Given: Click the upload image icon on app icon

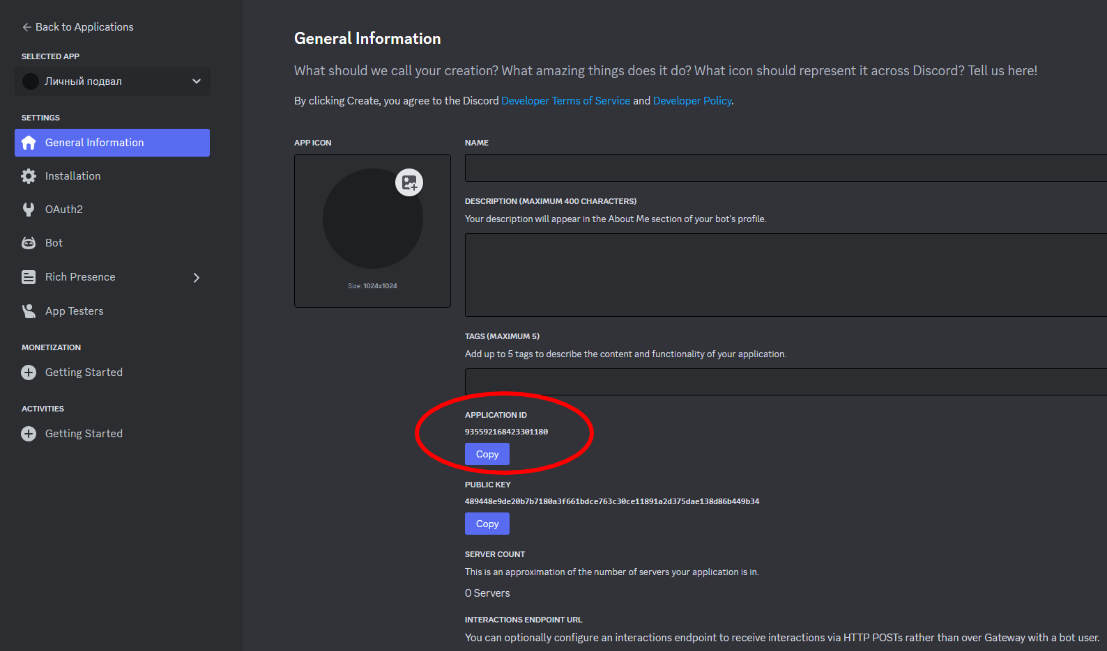Looking at the screenshot, I should click(x=409, y=182).
